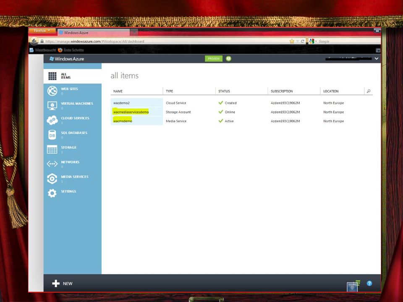Click North Europe in wacdemo2 row
403x302 pixels.
coord(333,103)
